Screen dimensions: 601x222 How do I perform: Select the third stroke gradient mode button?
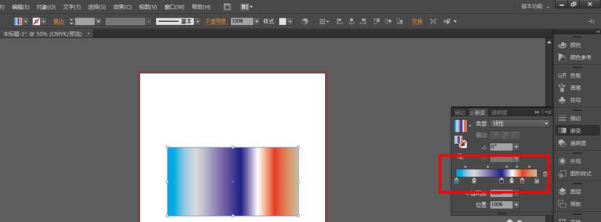(516, 135)
